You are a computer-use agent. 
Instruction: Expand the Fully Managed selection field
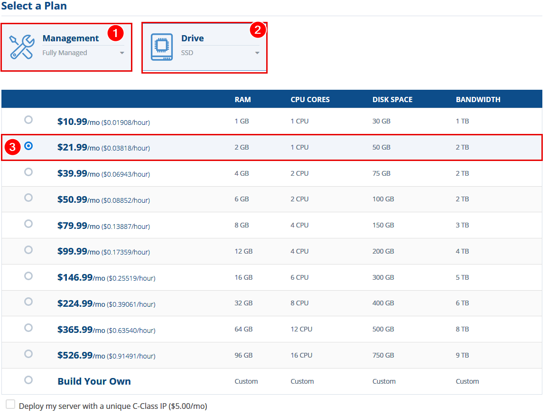pos(84,53)
